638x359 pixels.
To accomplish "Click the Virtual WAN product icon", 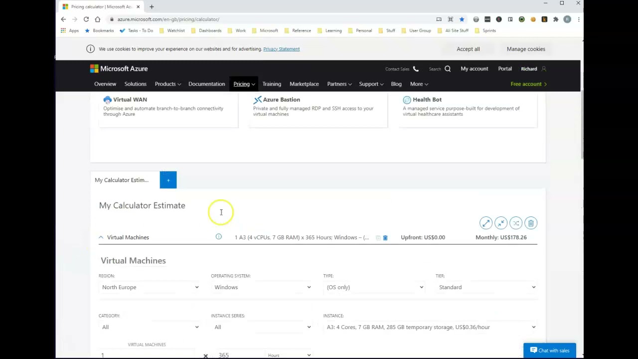I will [107, 100].
